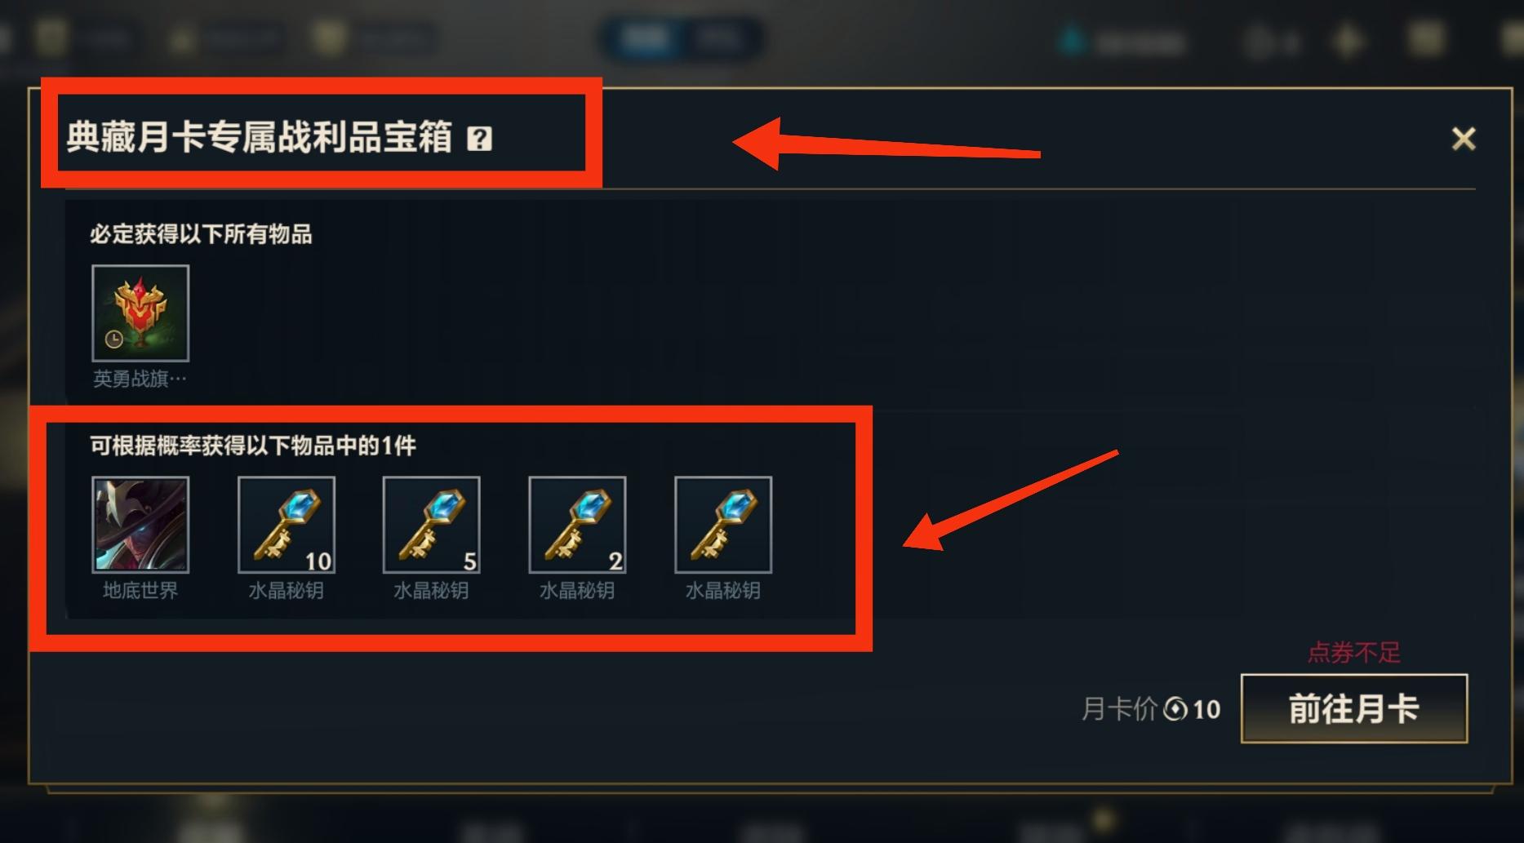This screenshot has width=1524, height=843.
Task: Click the 可根据概率获得以下物品中的1件 section header
Action: click(x=253, y=446)
